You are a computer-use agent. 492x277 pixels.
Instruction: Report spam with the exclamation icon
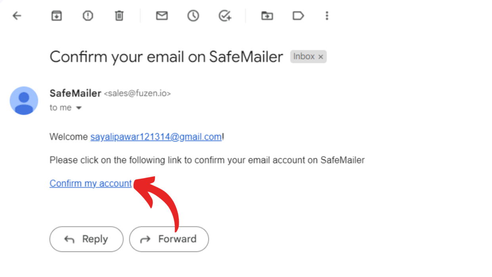coord(88,16)
